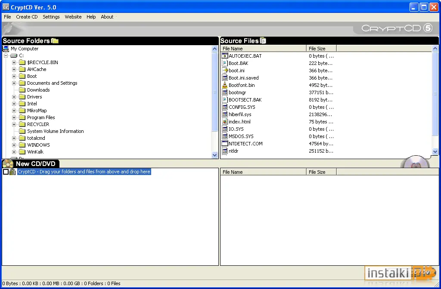
Task: Toggle the CryptCD root checkbox
Action: click(6, 172)
